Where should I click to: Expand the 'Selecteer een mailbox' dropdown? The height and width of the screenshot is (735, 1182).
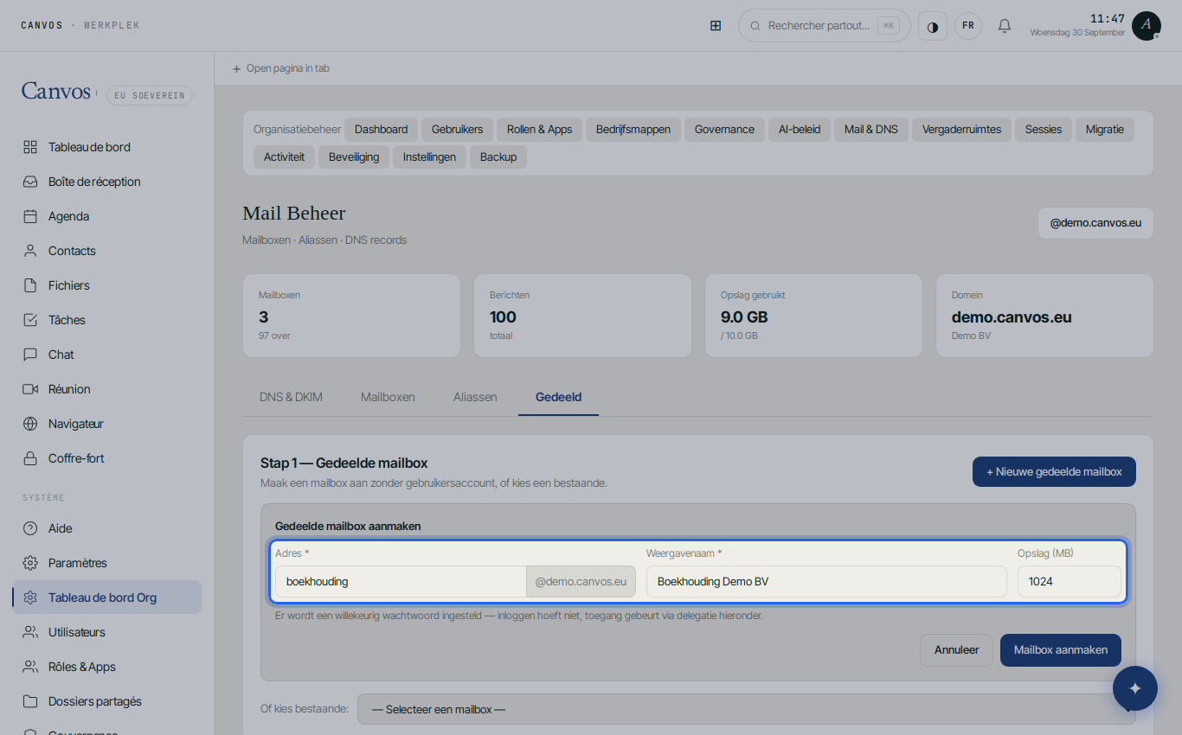pyautogui.click(x=747, y=709)
